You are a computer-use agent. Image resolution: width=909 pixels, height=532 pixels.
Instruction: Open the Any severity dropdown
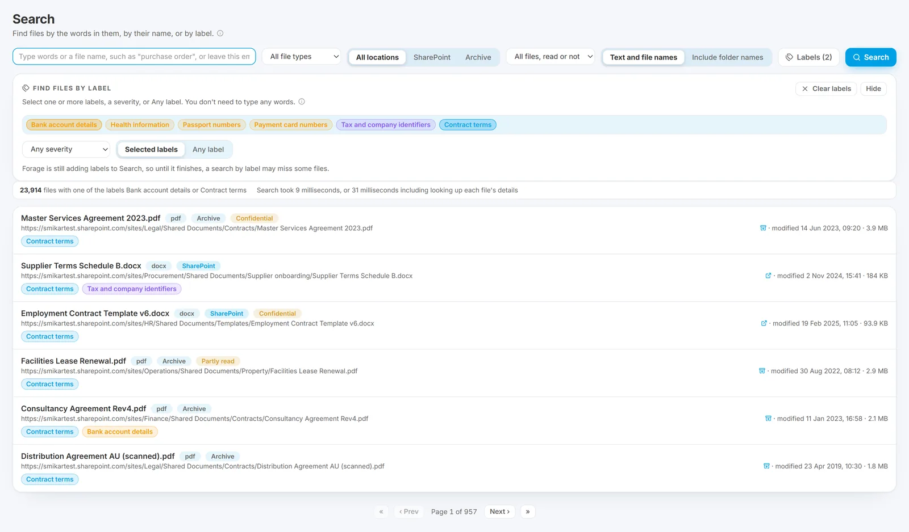[x=66, y=149]
